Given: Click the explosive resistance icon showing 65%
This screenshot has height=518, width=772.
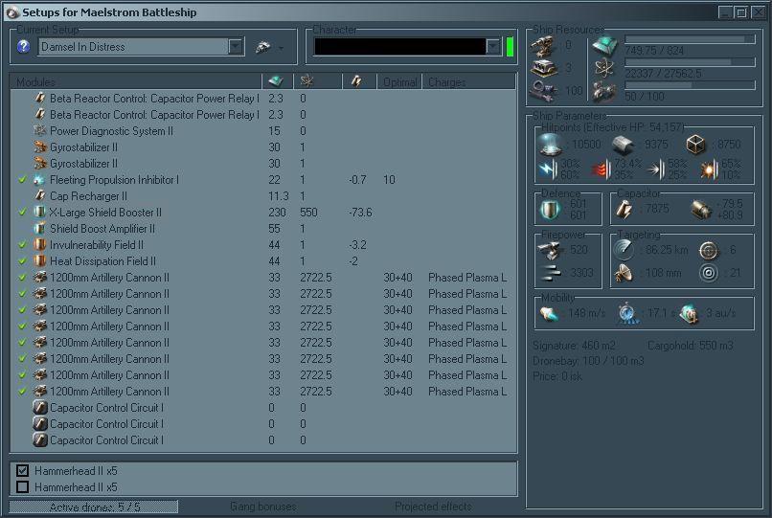Looking at the screenshot, I should tap(709, 169).
